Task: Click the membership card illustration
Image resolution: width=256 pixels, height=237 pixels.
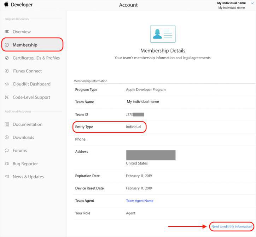Action: [163, 34]
